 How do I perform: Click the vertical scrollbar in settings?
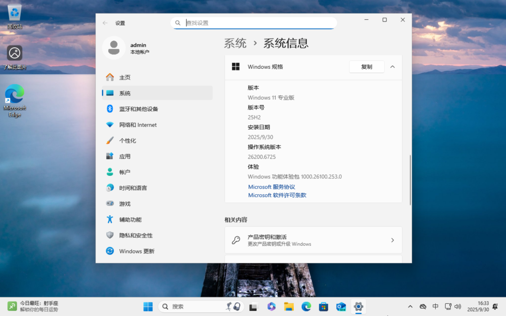[x=410, y=180]
